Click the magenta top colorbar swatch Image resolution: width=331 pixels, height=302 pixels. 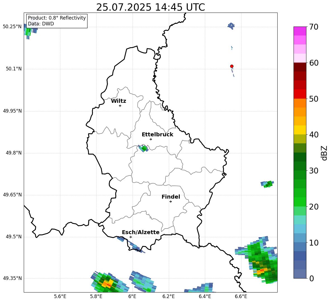click(x=300, y=31)
